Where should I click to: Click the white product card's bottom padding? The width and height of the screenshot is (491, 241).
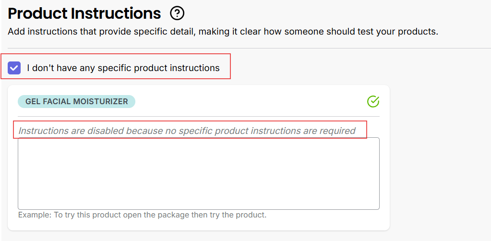pos(198,225)
